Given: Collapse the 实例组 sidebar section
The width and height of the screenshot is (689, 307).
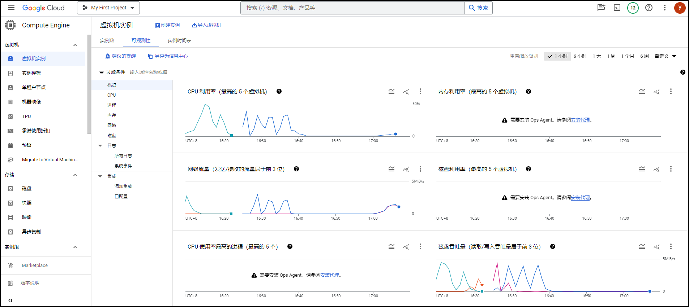Looking at the screenshot, I should pyautogui.click(x=75, y=247).
